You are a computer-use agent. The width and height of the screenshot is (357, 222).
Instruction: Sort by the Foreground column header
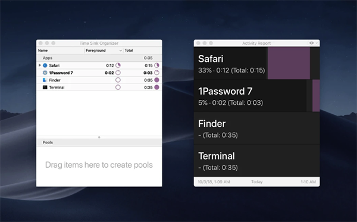point(104,51)
